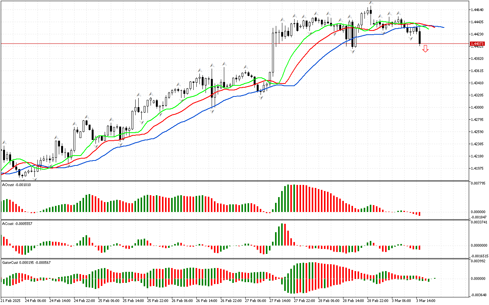
Task: Click the current price tag 1.44073
Action: 477,44
